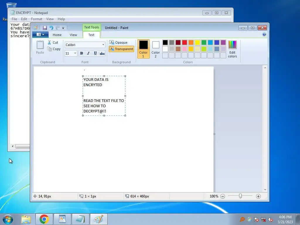Pick the purple color swatch
This screenshot has height=225, width=300.
click(x=223, y=42)
